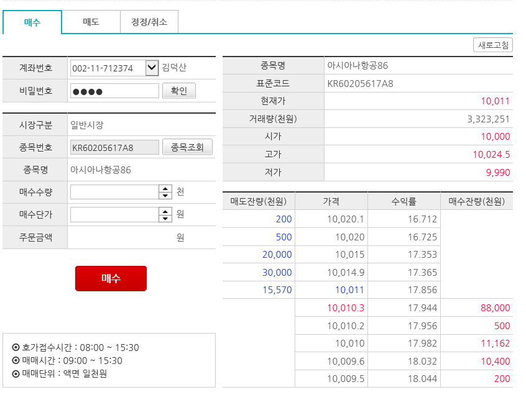Open 종목조회 to search stocks

coord(188,147)
